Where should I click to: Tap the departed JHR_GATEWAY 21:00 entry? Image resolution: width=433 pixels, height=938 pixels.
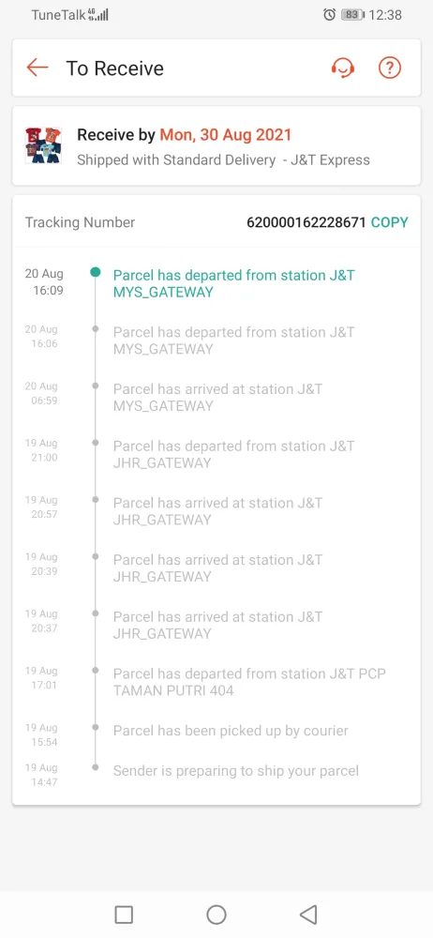216,454
